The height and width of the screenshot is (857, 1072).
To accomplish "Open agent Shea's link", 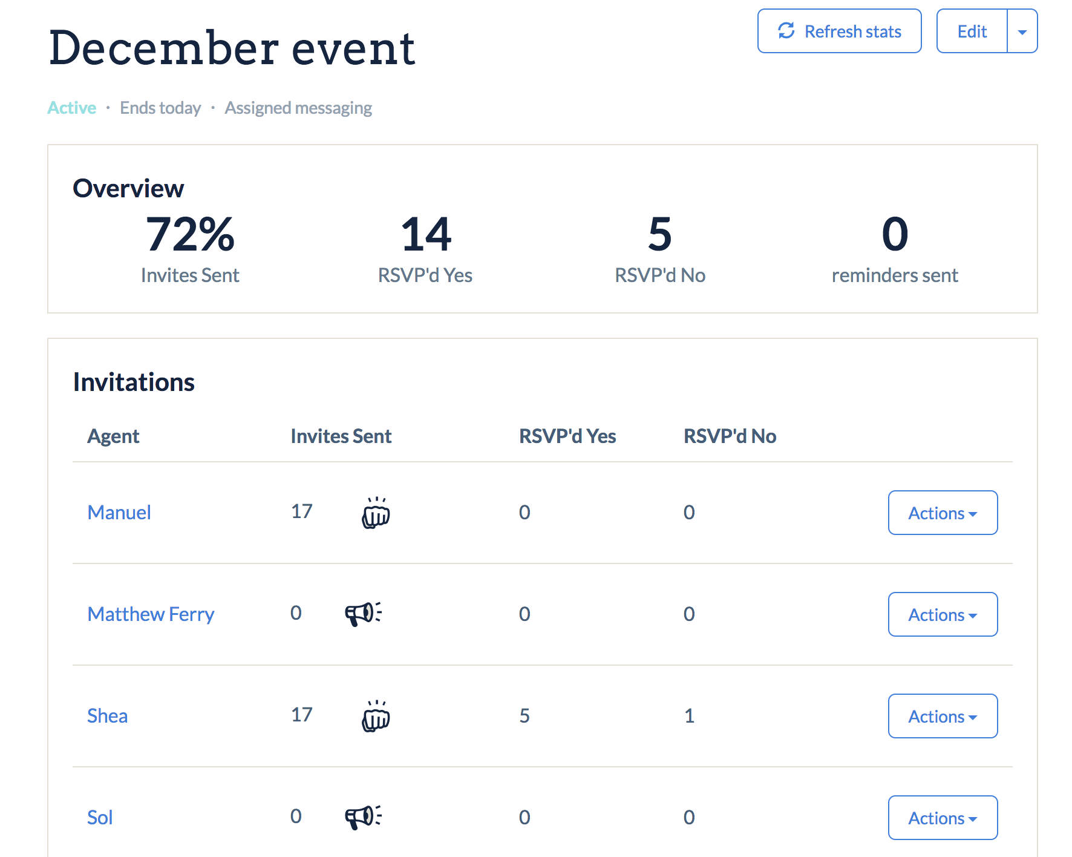I will point(107,716).
